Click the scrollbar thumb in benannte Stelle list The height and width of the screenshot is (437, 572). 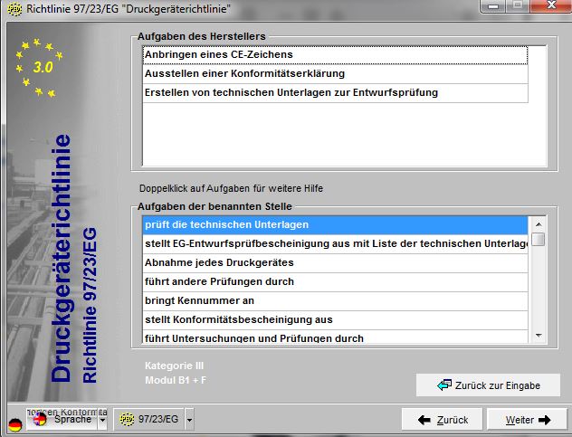(x=539, y=239)
